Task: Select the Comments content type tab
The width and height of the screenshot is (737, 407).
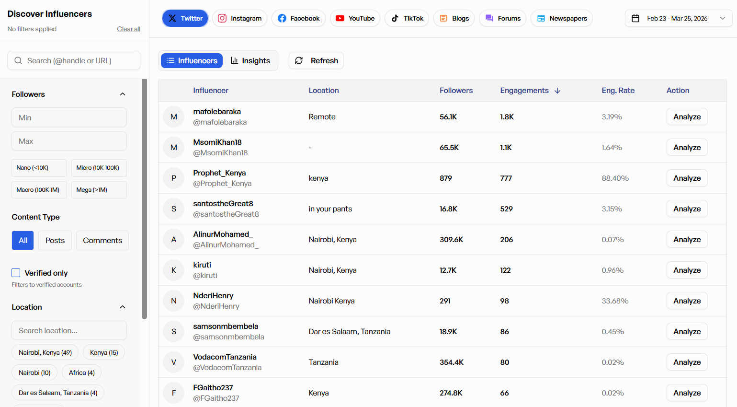Action: click(102, 241)
